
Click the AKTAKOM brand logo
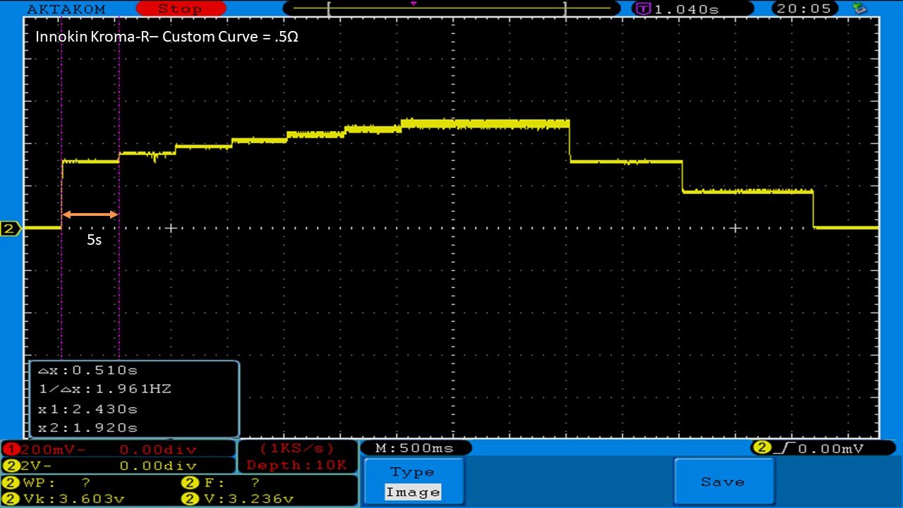[x=66, y=9]
